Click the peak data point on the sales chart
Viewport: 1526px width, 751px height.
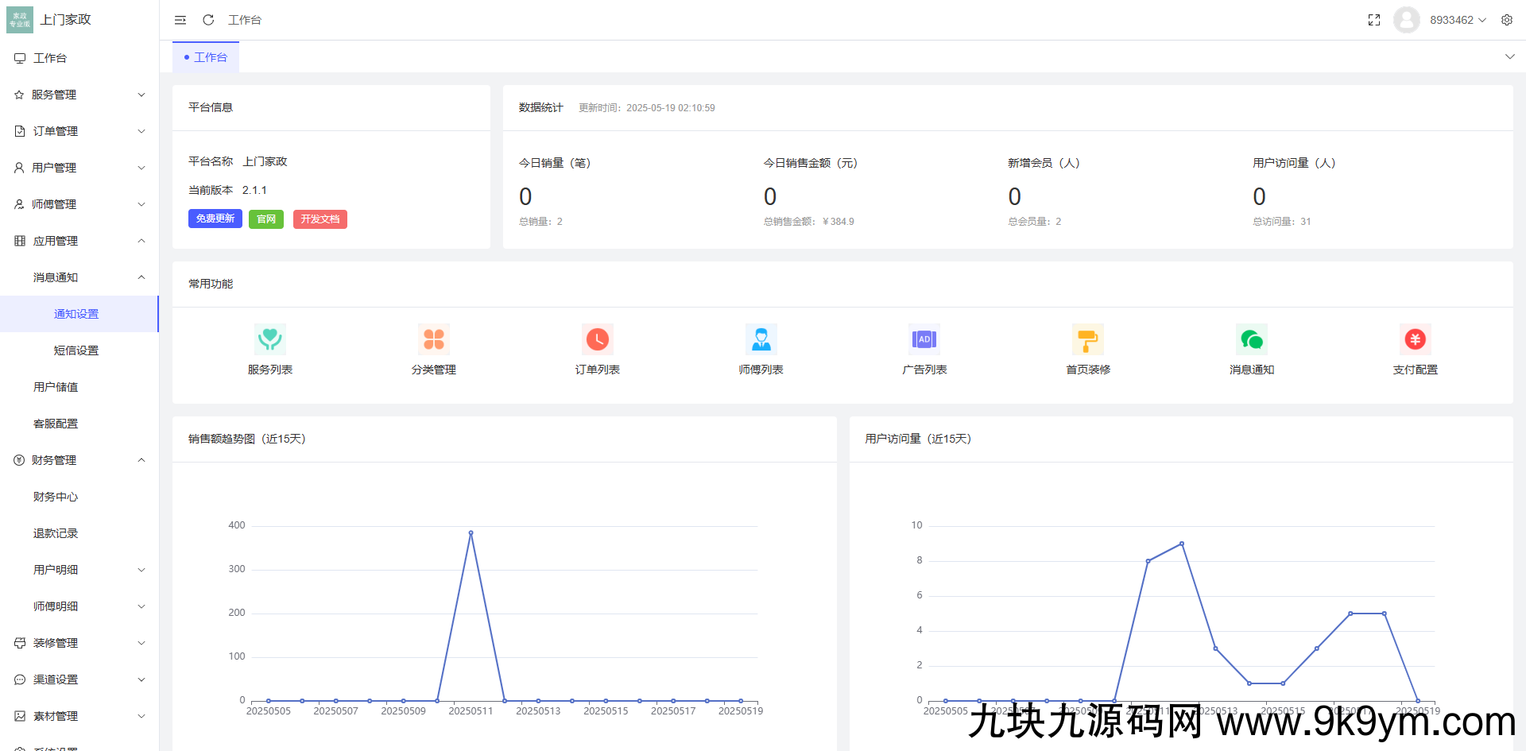tap(471, 532)
